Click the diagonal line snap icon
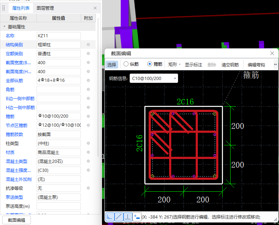The width and height of the screenshot is (279, 225). pos(119,217)
